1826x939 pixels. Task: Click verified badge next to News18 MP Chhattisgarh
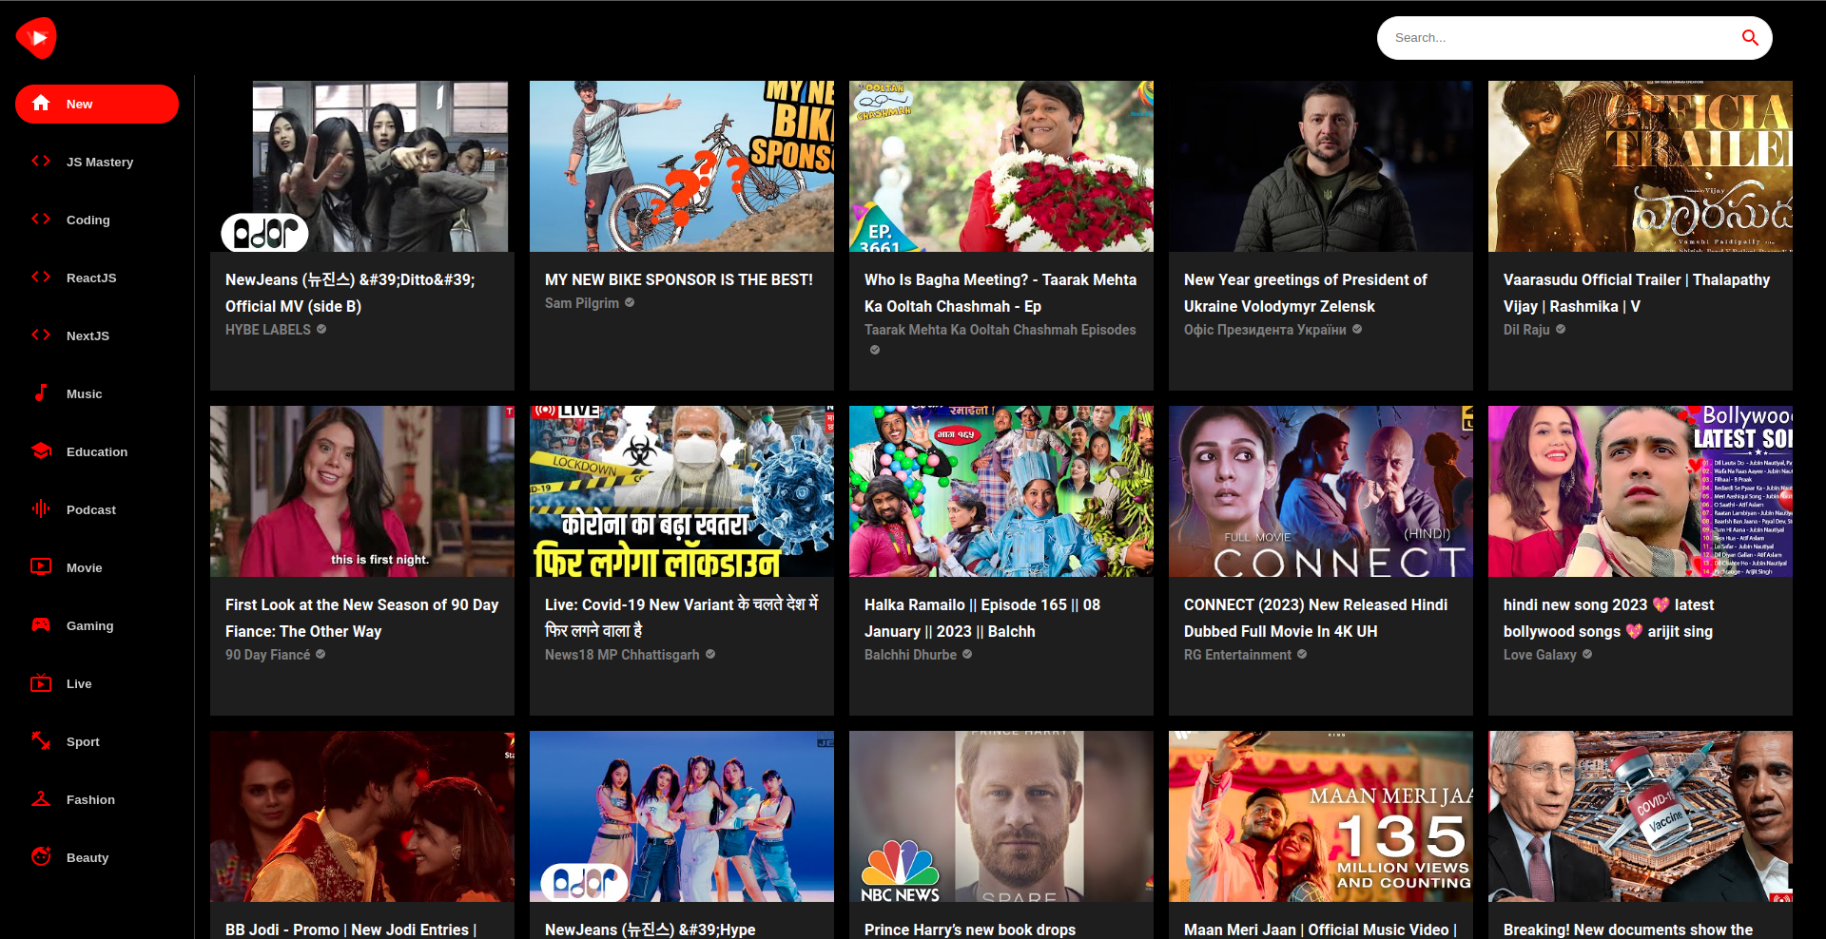pyautogui.click(x=710, y=655)
